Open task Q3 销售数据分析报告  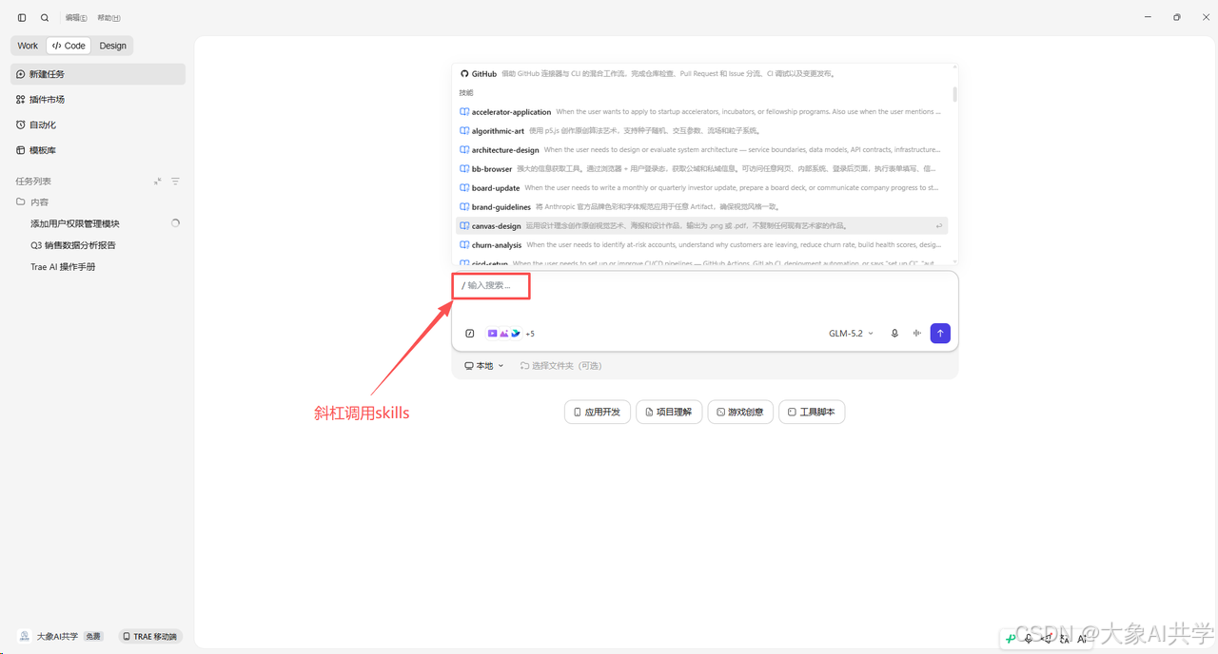73,245
